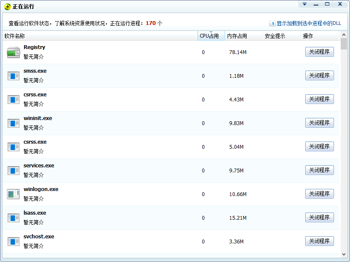Viewport: 350px width, 262px height.
Task: Click the green plus app logo
Action: coord(8,7)
